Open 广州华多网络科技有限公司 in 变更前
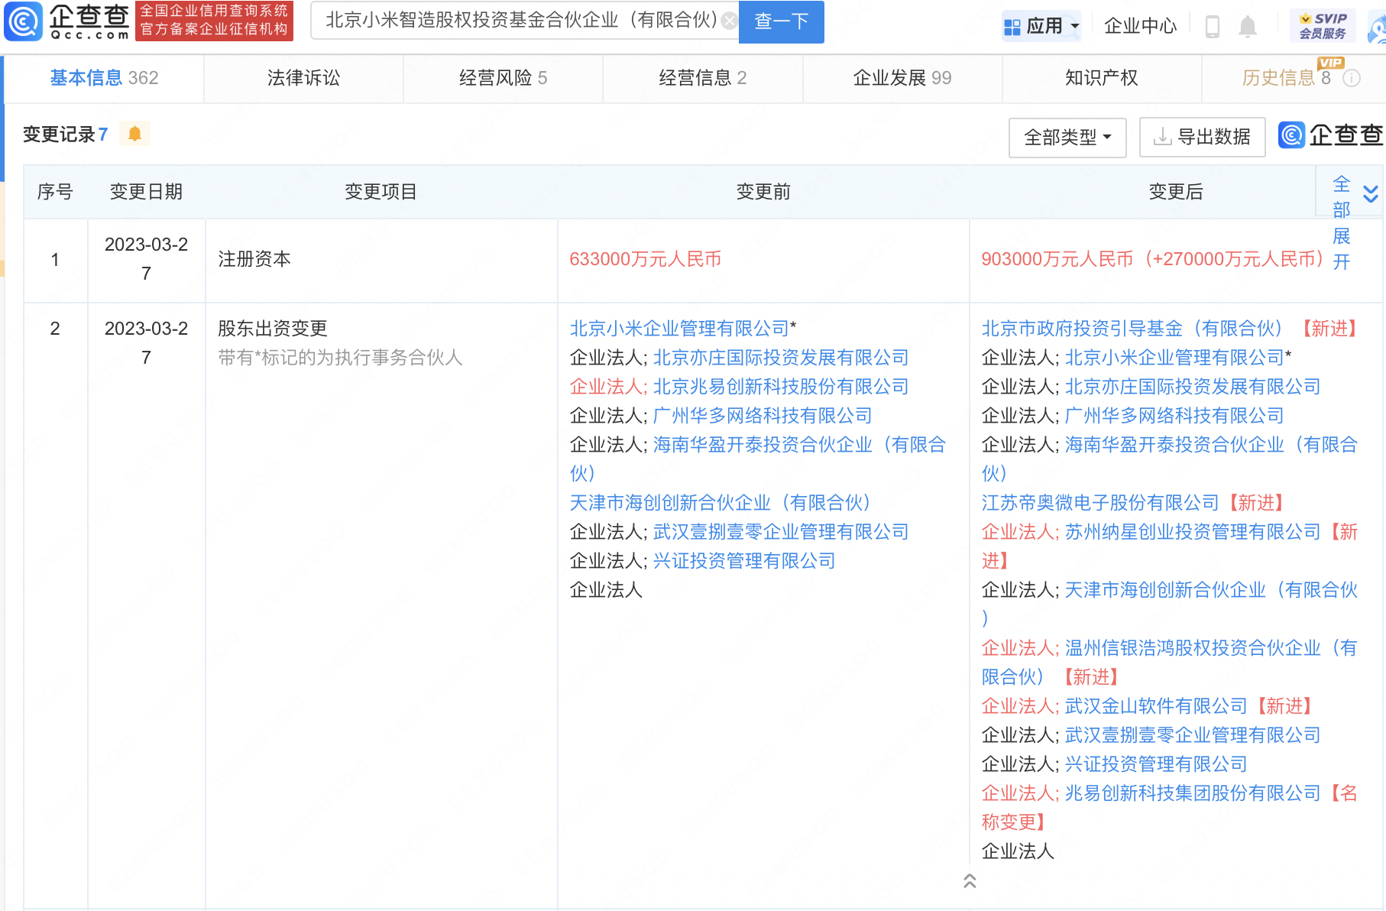Image resolution: width=1386 pixels, height=911 pixels. coord(762,416)
